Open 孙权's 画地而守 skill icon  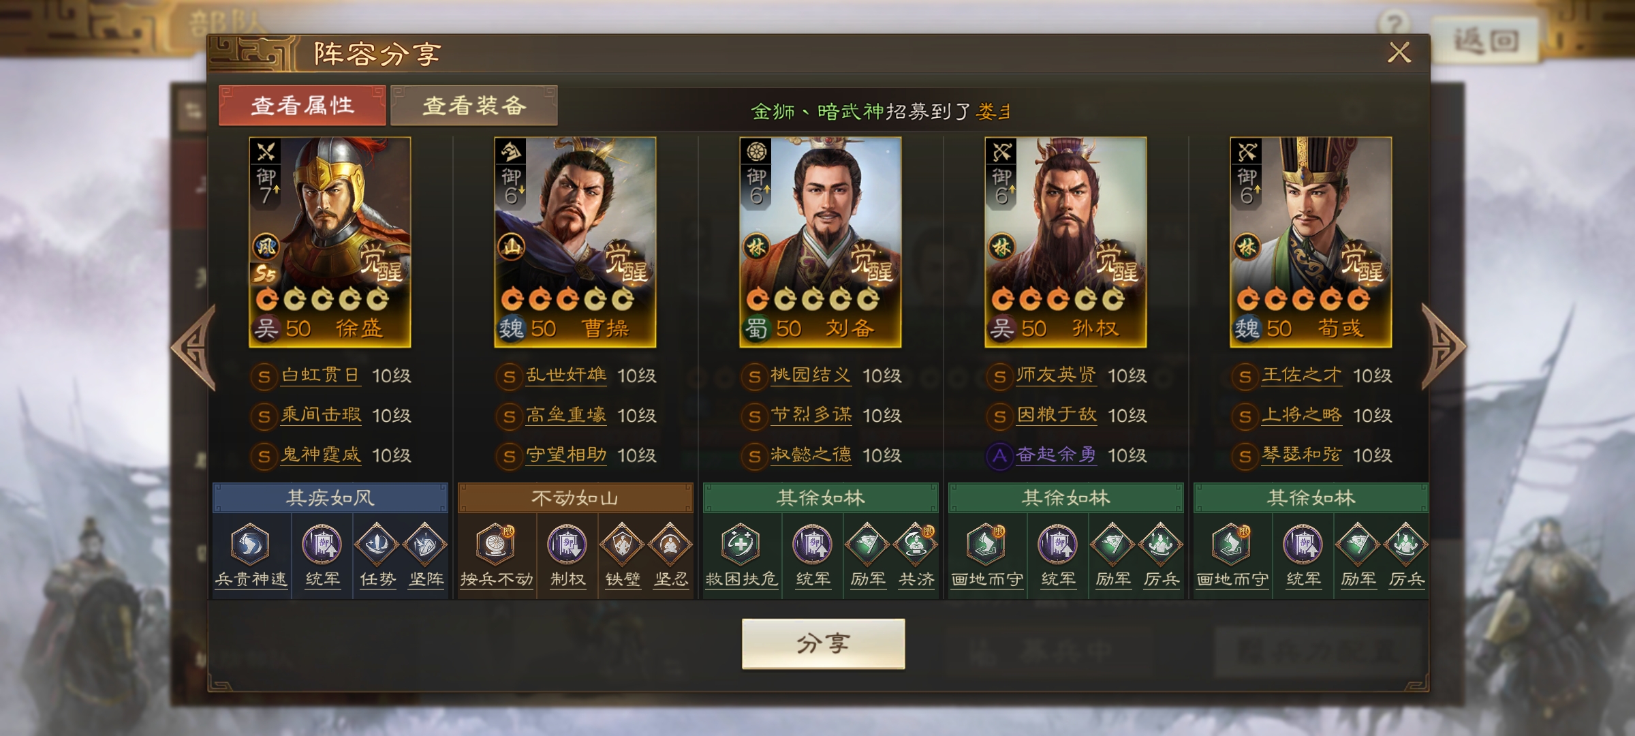986,545
